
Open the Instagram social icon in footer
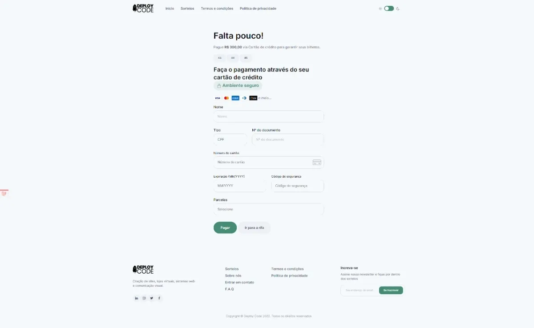pyautogui.click(x=144, y=298)
